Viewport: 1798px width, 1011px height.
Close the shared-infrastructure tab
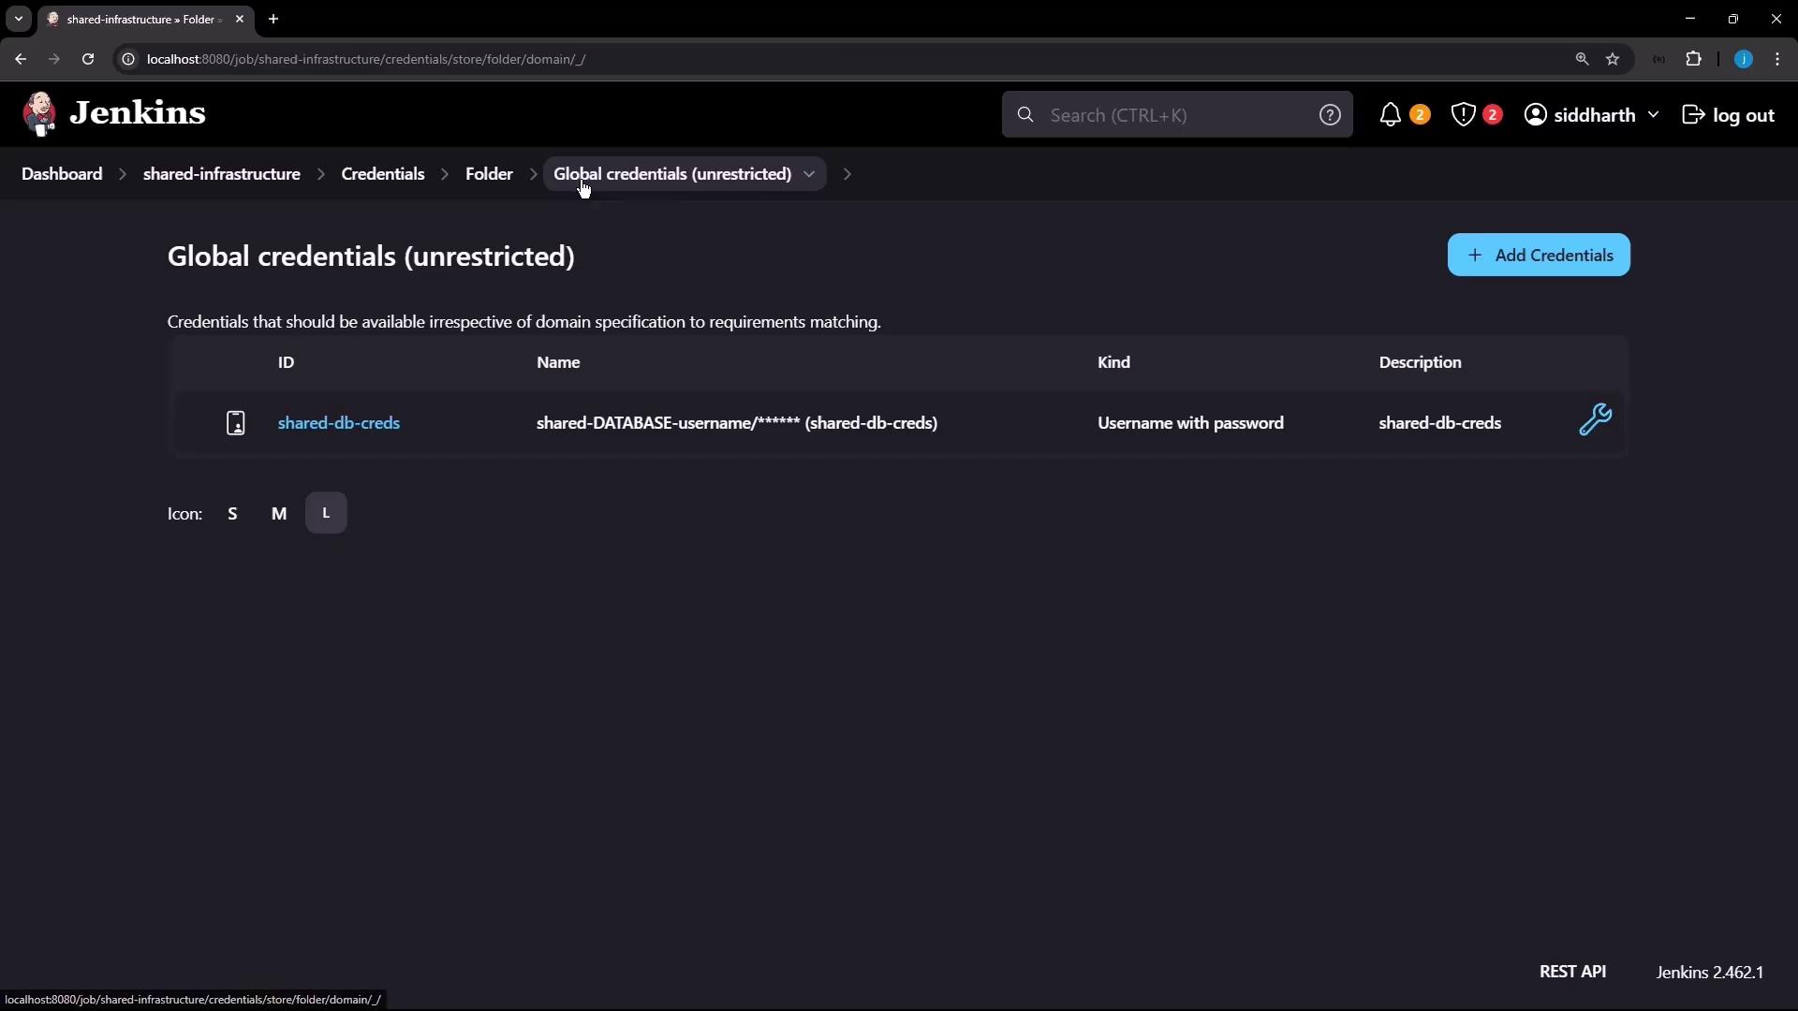pos(240,19)
